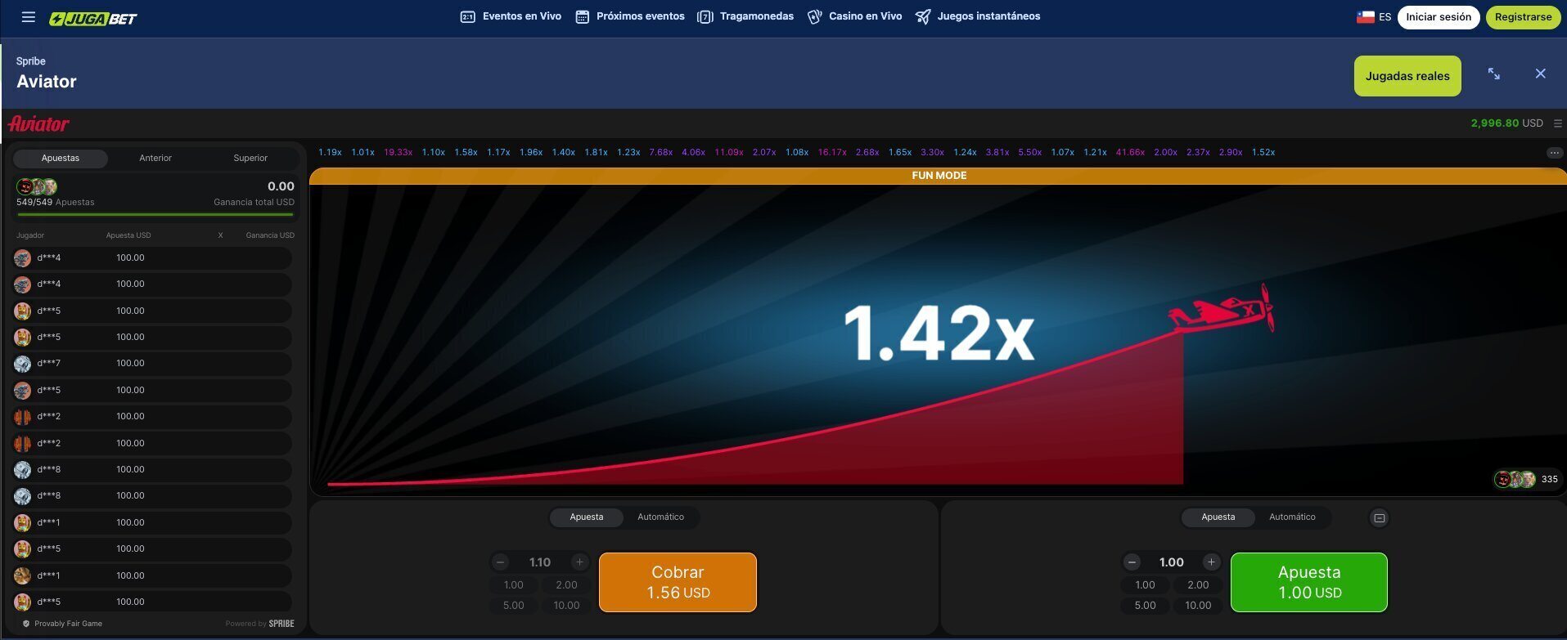Click the 7.68x round result
This screenshot has height=640, width=1567.
pos(661,152)
